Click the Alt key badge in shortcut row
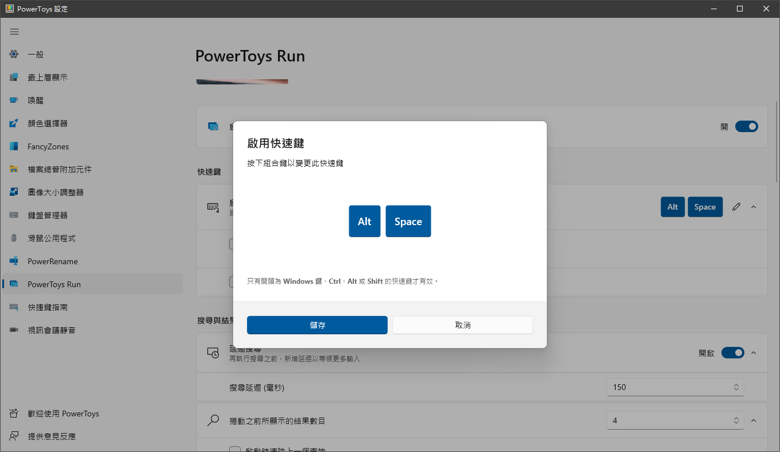Image resolution: width=780 pixels, height=452 pixels. 673,207
